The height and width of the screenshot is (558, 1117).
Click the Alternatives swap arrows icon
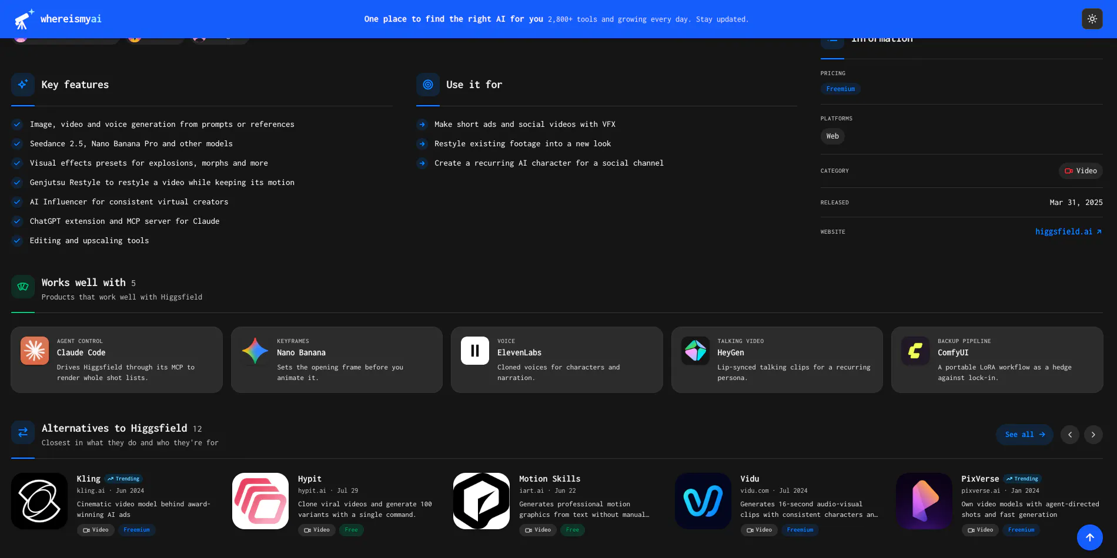tap(23, 433)
